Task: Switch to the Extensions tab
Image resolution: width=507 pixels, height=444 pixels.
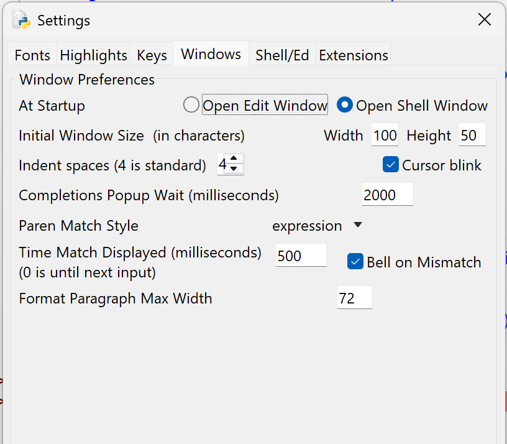Action: [354, 55]
